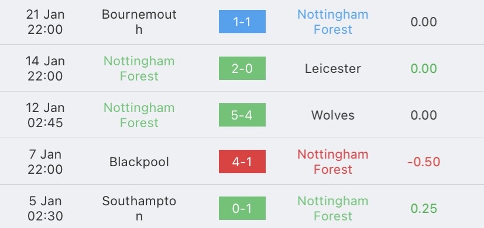Open the red 4-1 score badge
The image size is (484, 228).
point(242,162)
